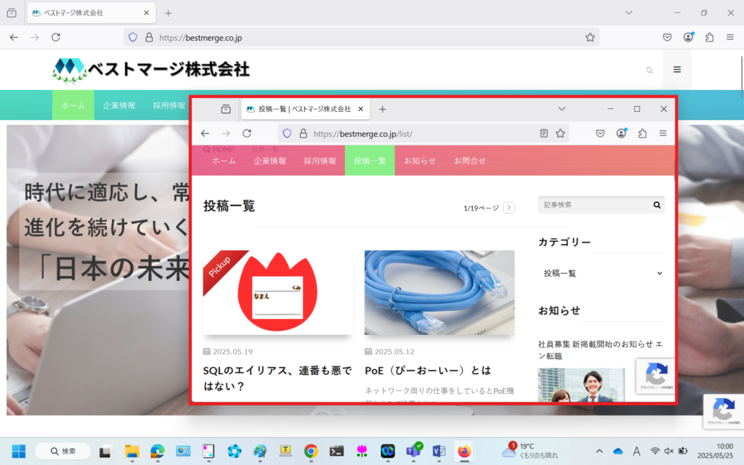This screenshot has width=744, height=465.
Task: Reload the back home page window
Action: (x=56, y=37)
